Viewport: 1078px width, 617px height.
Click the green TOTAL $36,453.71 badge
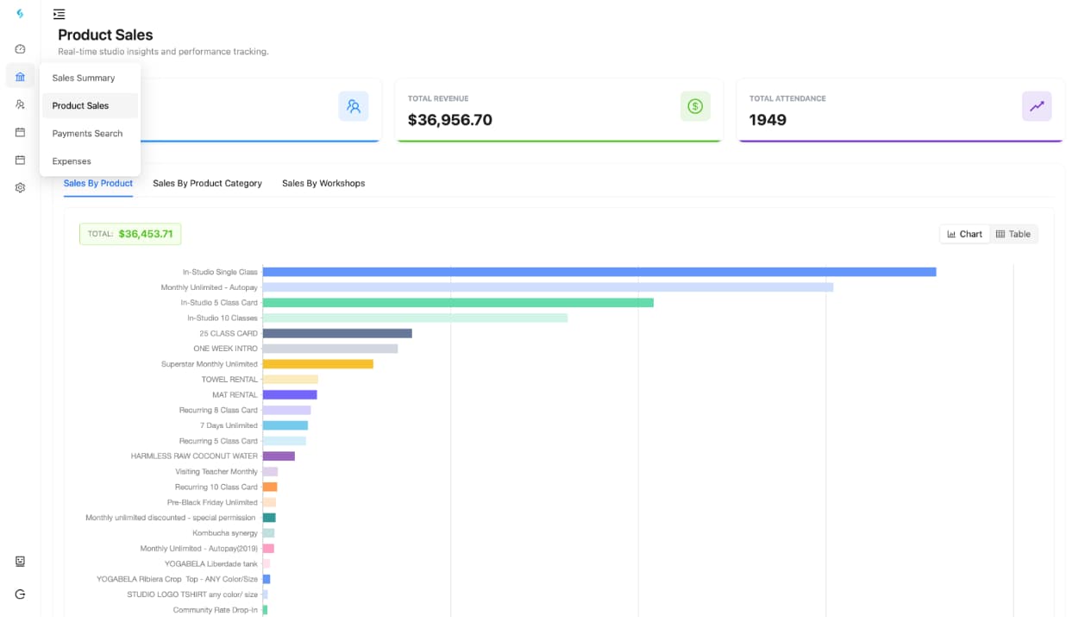[x=130, y=234]
